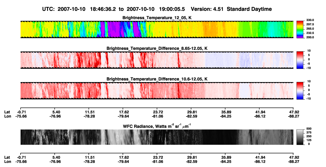Select the WFC Radiance grayscale image strip
The width and height of the screenshot is (326, 167).
pos(157,137)
